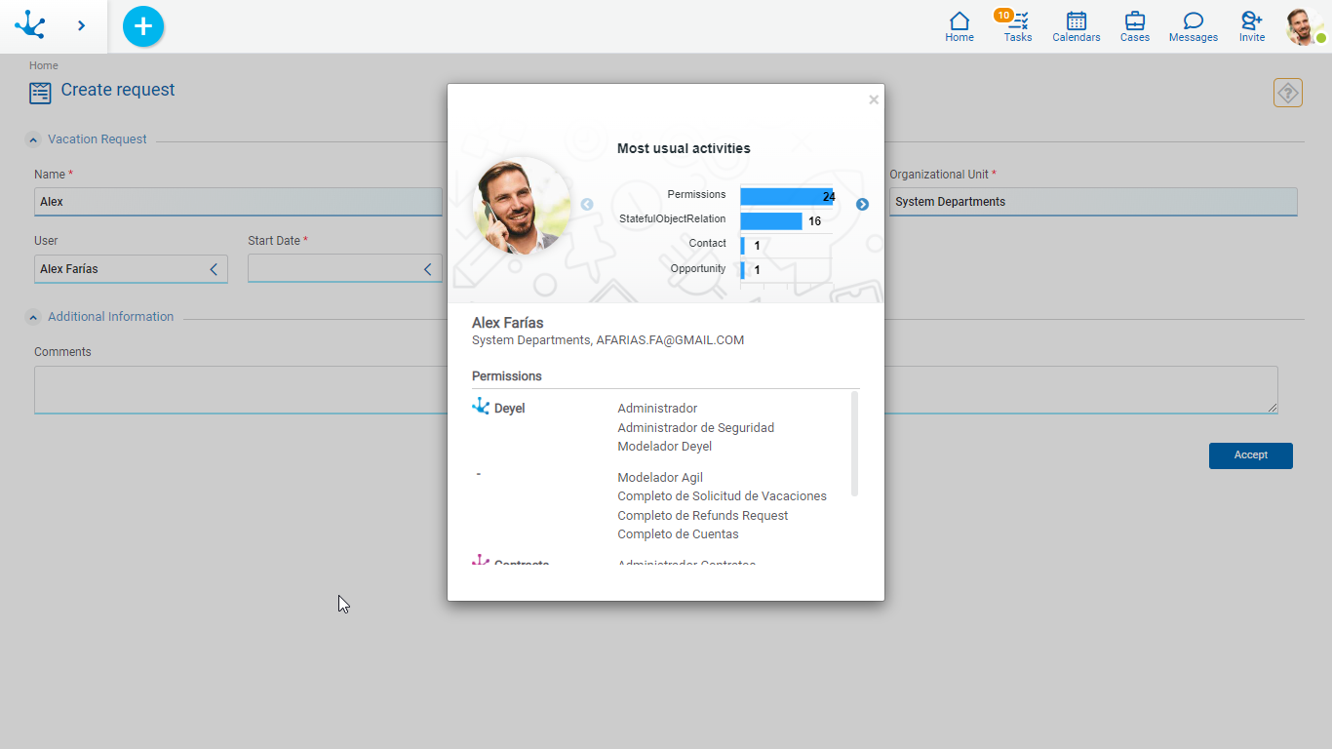The width and height of the screenshot is (1332, 749).
Task: Close the user profile popup
Action: click(x=873, y=99)
